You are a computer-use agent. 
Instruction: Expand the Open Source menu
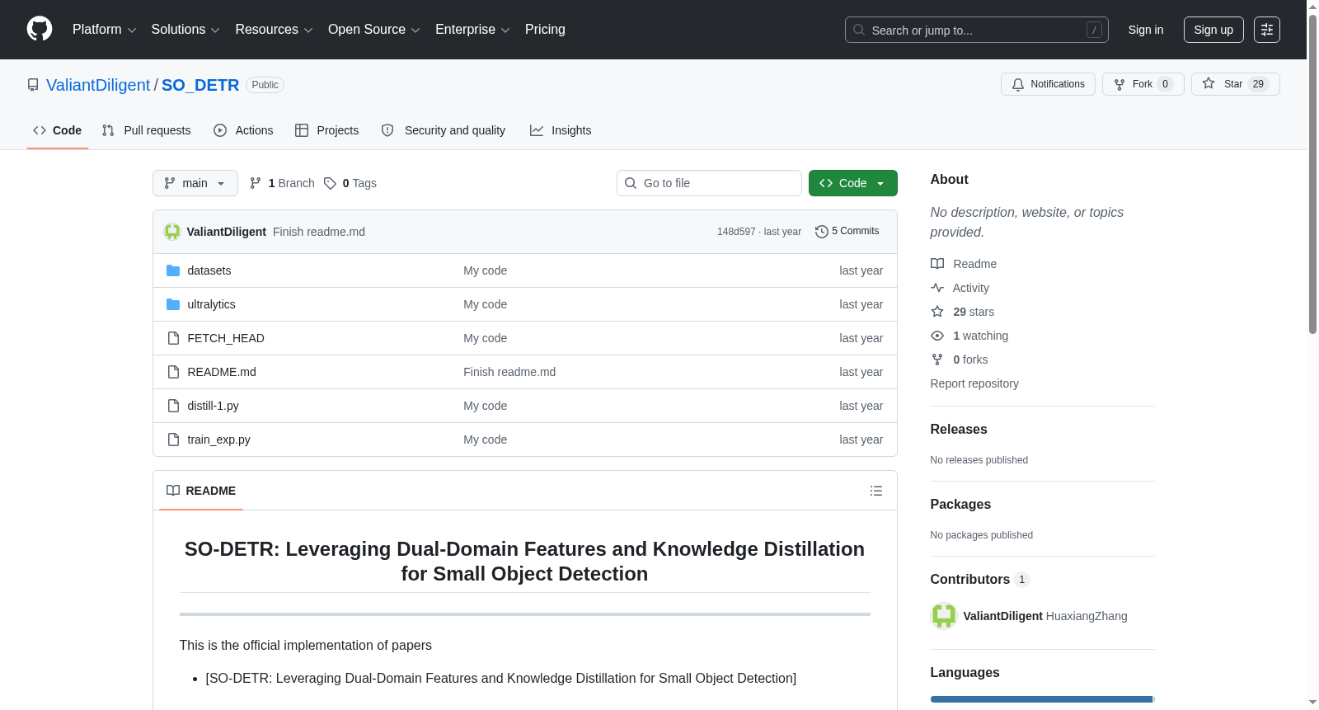coord(374,30)
